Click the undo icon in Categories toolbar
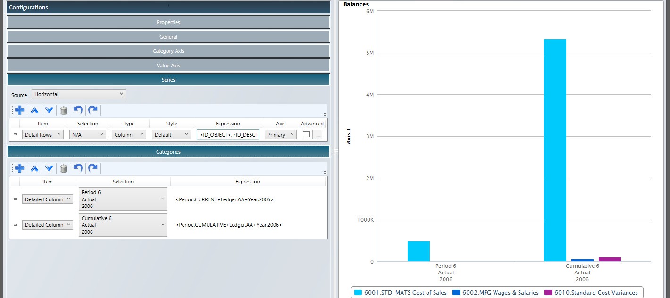Screen dimensions: 670x298 (x=78, y=168)
